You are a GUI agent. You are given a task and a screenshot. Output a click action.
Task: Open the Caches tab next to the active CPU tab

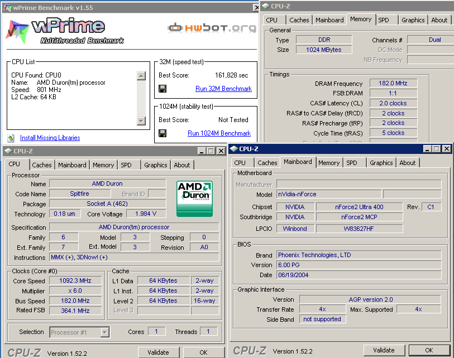[x=42, y=165]
